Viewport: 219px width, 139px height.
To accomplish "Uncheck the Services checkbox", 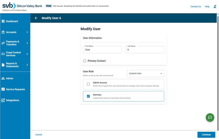I will point(88,96).
